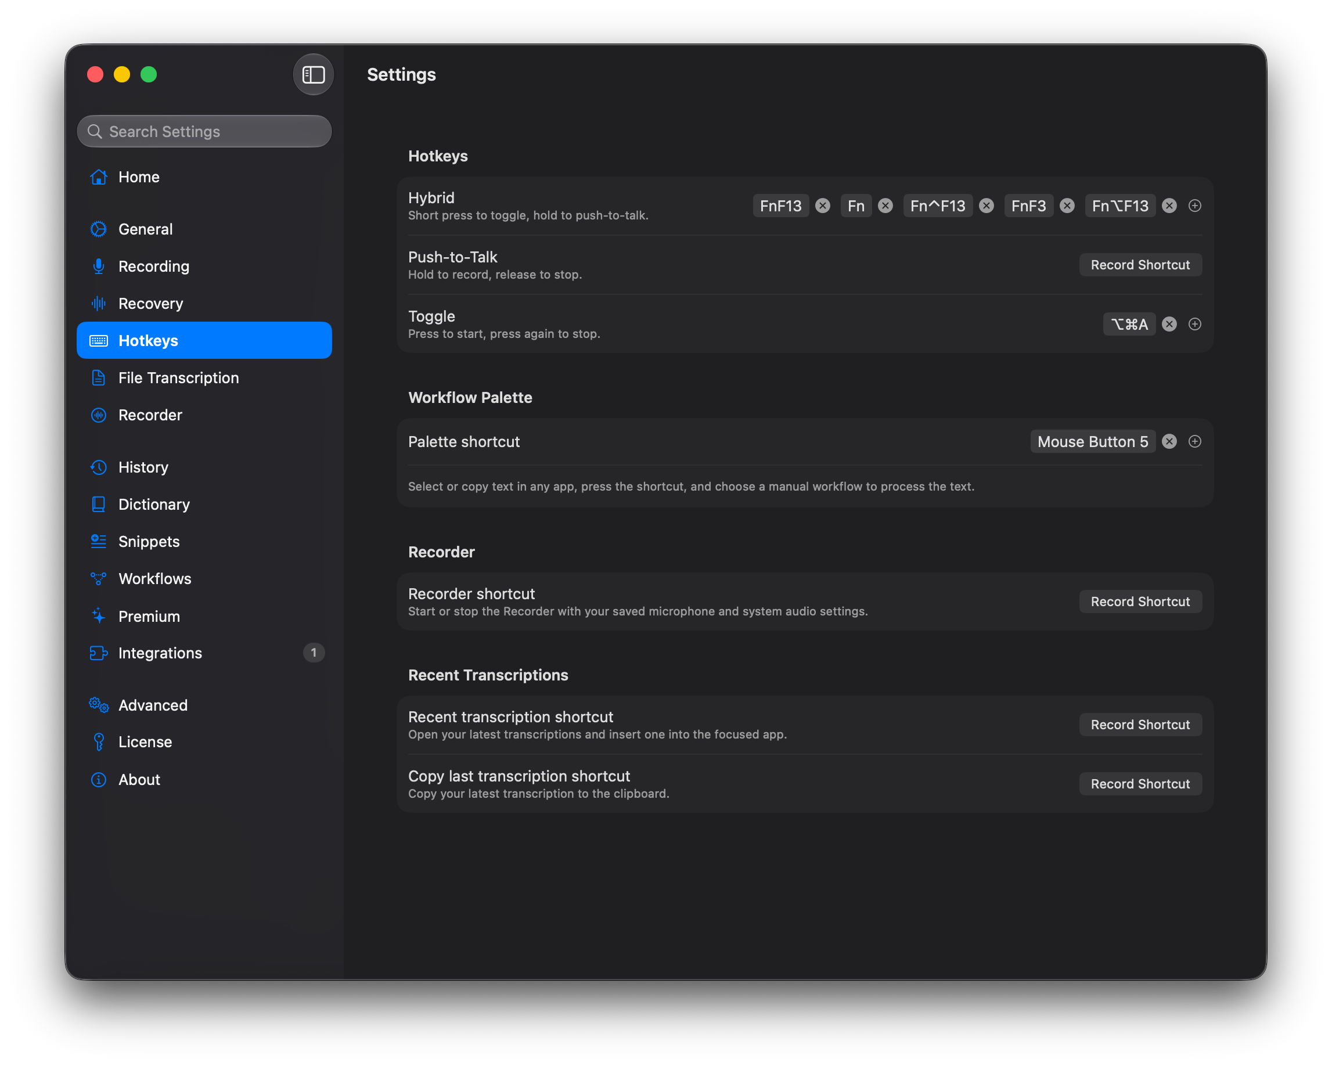Click the search magnifying glass icon

point(95,132)
